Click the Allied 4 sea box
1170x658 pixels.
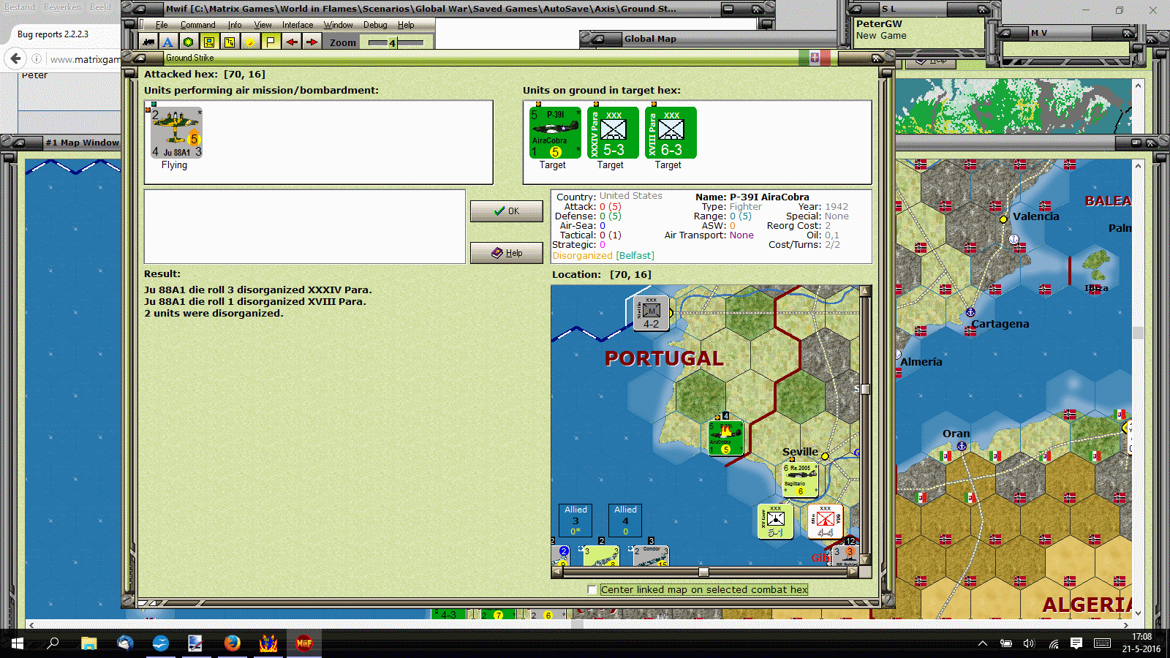click(625, 520)
